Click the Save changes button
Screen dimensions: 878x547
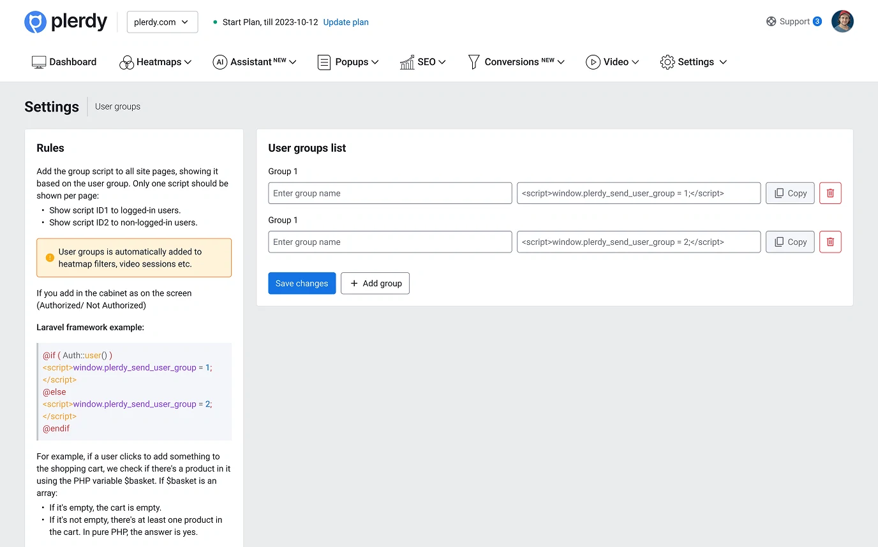tap(302, 283)
